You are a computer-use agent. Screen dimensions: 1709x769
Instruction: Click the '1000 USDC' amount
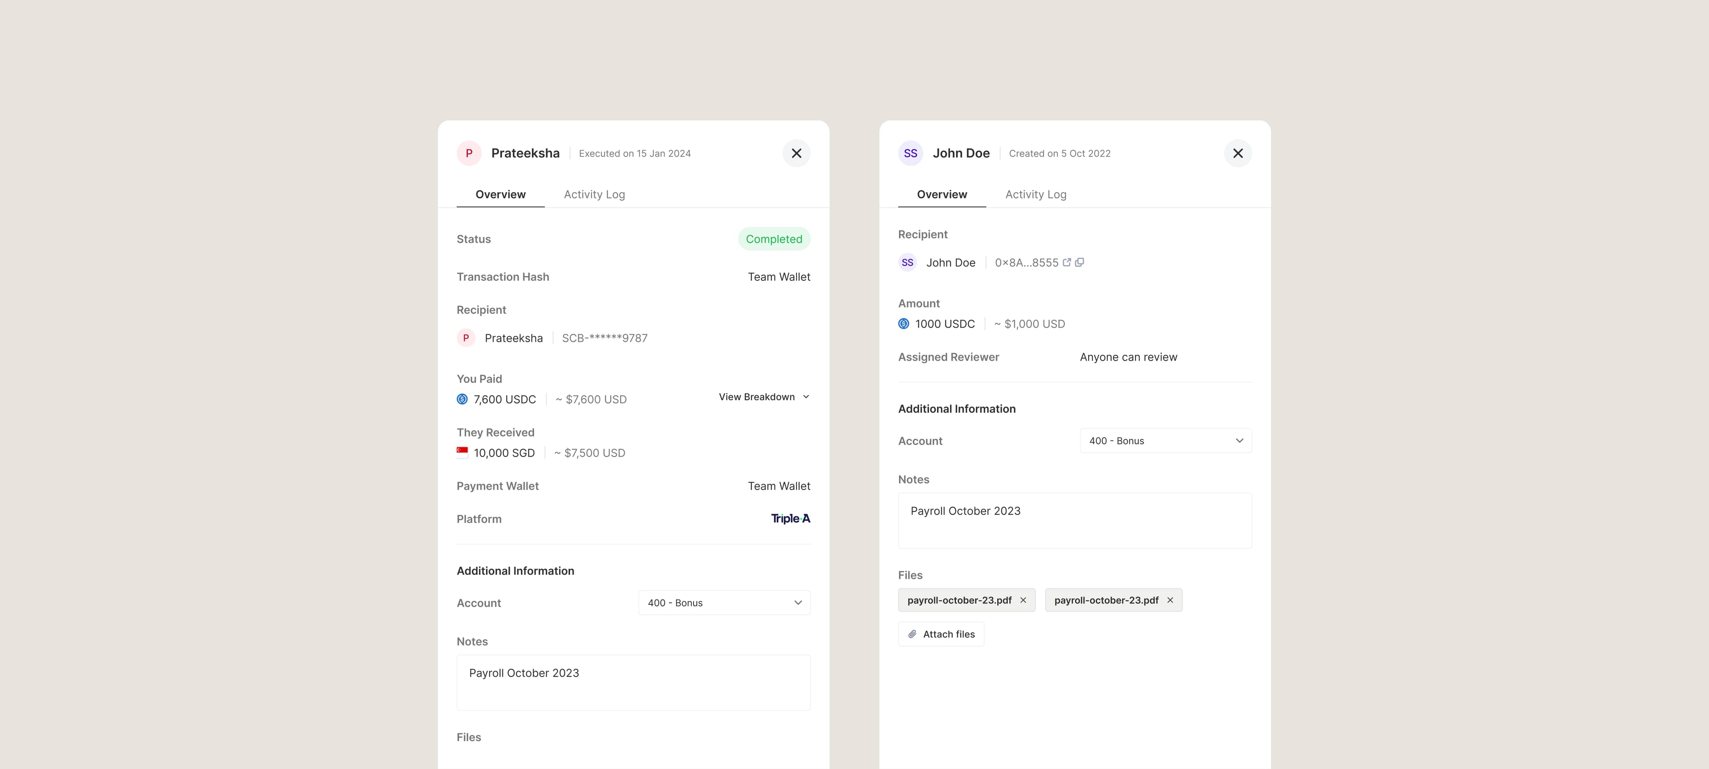click(x=945, y=324)
